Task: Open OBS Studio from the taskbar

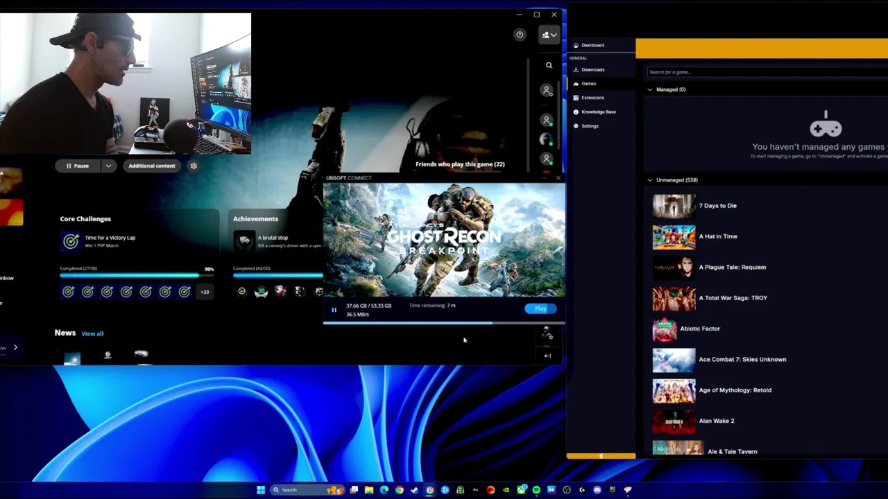Action: click(566, 490)
